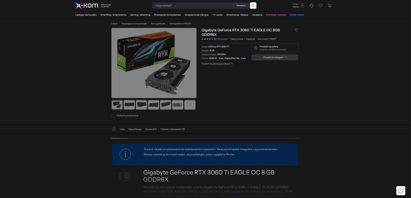Switch to the Opinie (53) tab
This screenshot has height=198, width=411.
[x=151, y=129]
